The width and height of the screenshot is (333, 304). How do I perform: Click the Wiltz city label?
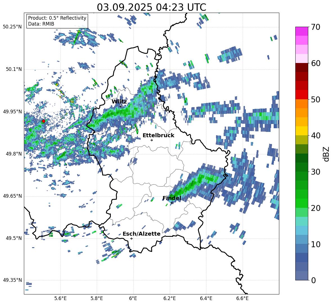pos(119,102)
